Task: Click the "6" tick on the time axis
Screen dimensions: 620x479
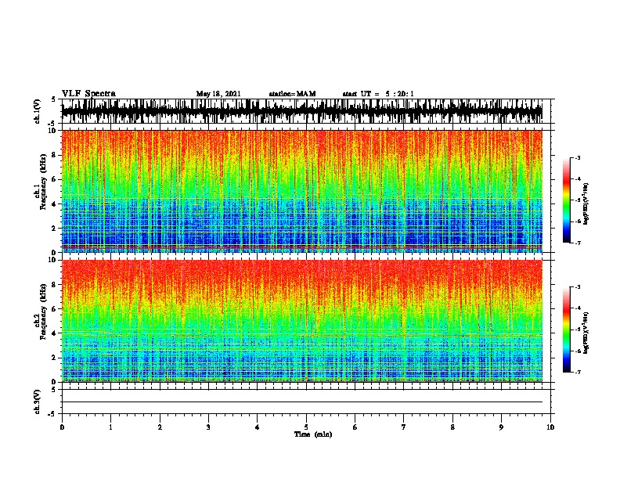Action: [x=355, y=427]
